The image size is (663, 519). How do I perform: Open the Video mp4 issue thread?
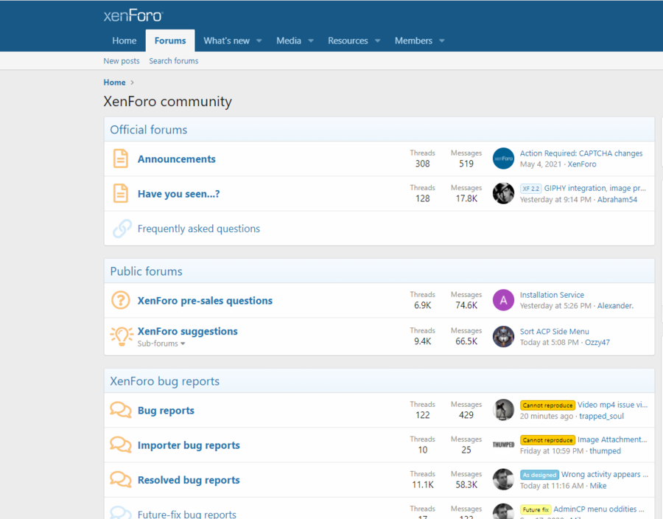612,405
